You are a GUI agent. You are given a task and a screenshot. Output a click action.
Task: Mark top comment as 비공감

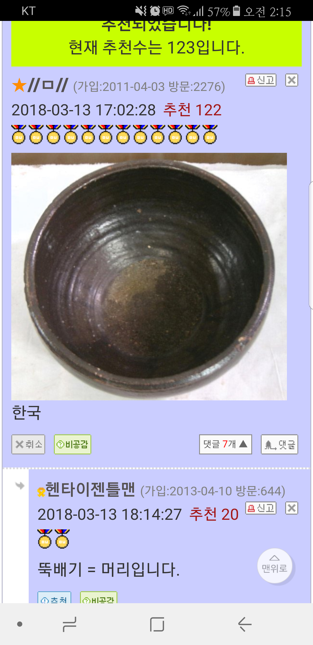coord(72,444)
